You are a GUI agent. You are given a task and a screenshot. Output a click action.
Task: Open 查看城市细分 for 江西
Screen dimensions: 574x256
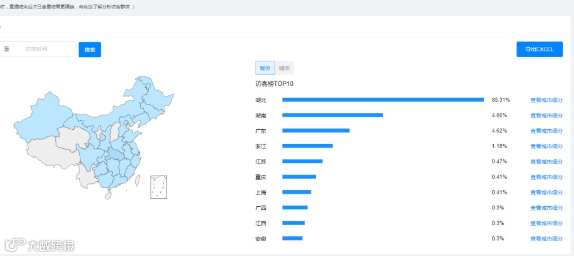[546, 223]
